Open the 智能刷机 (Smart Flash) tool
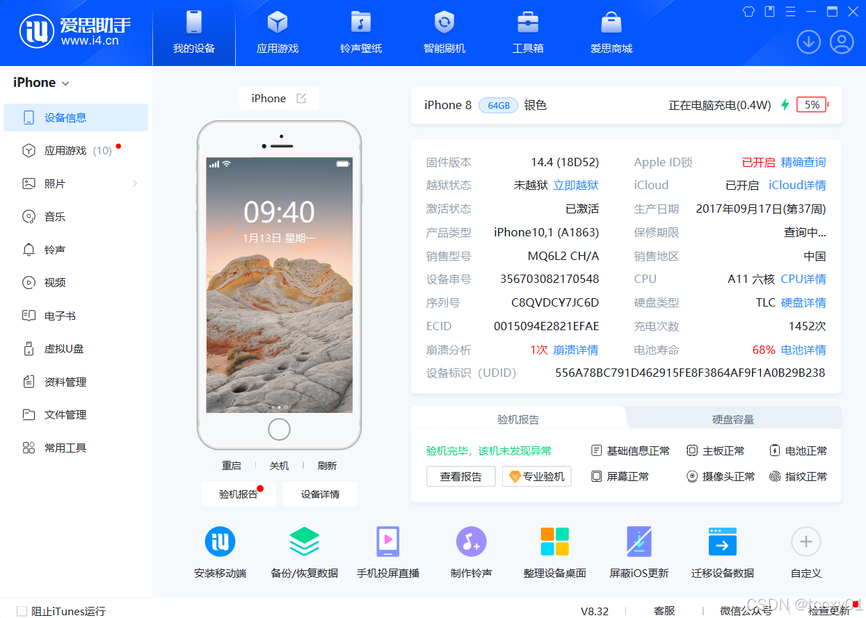The width and height of the screenshot is (866, 618). tap(444, 31)
